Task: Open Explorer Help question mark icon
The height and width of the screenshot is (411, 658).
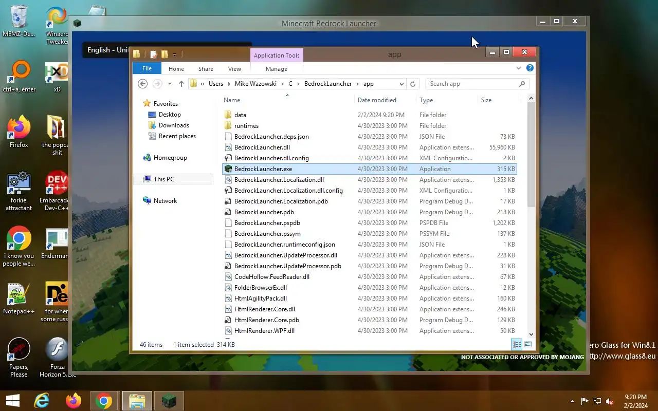Action: point(530,68)
